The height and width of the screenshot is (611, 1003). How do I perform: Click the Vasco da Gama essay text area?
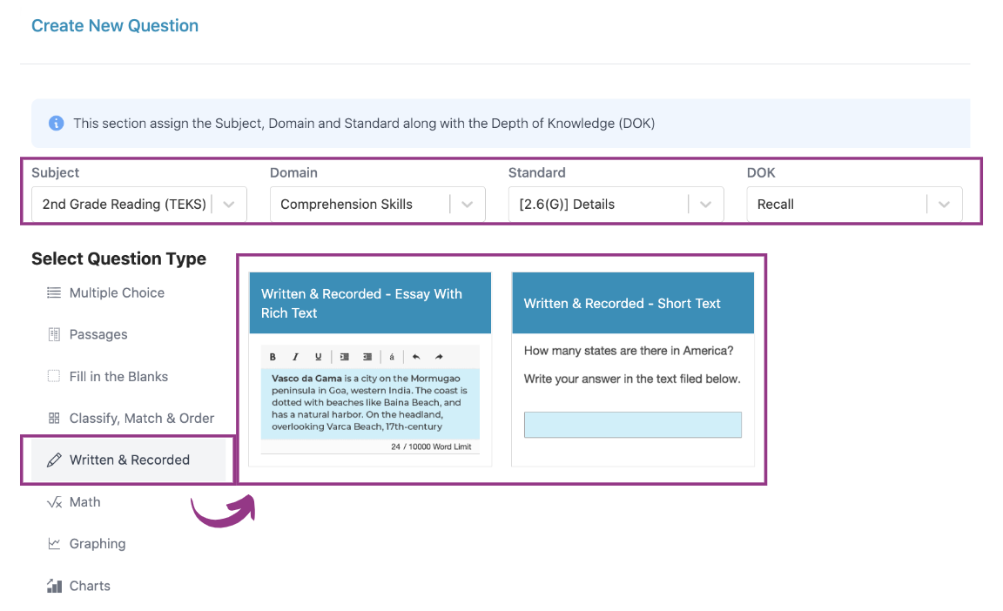coord(370,403)
